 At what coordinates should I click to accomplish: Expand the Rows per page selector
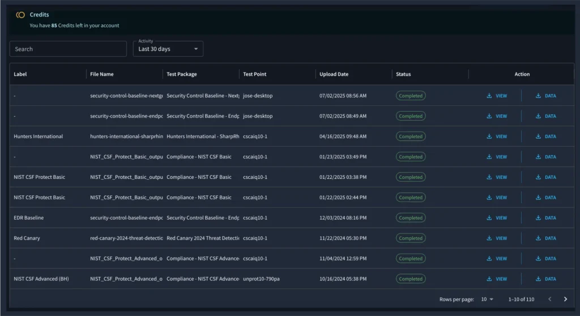tap(487, 299)
